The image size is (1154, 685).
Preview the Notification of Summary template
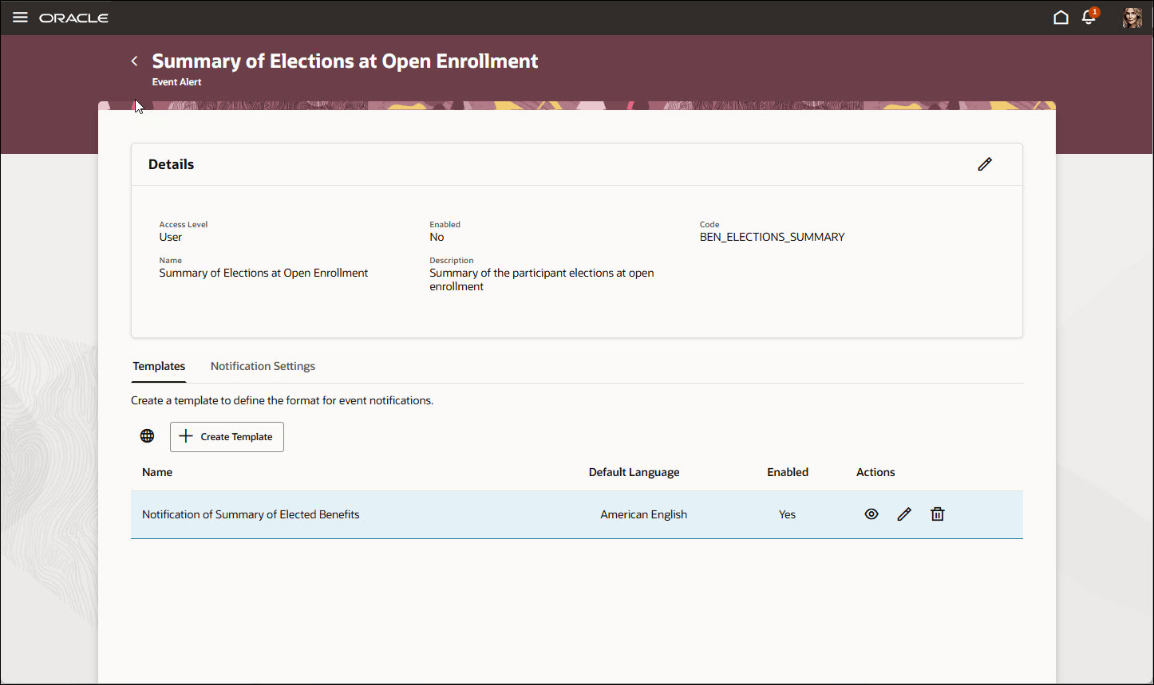[871, 514]
